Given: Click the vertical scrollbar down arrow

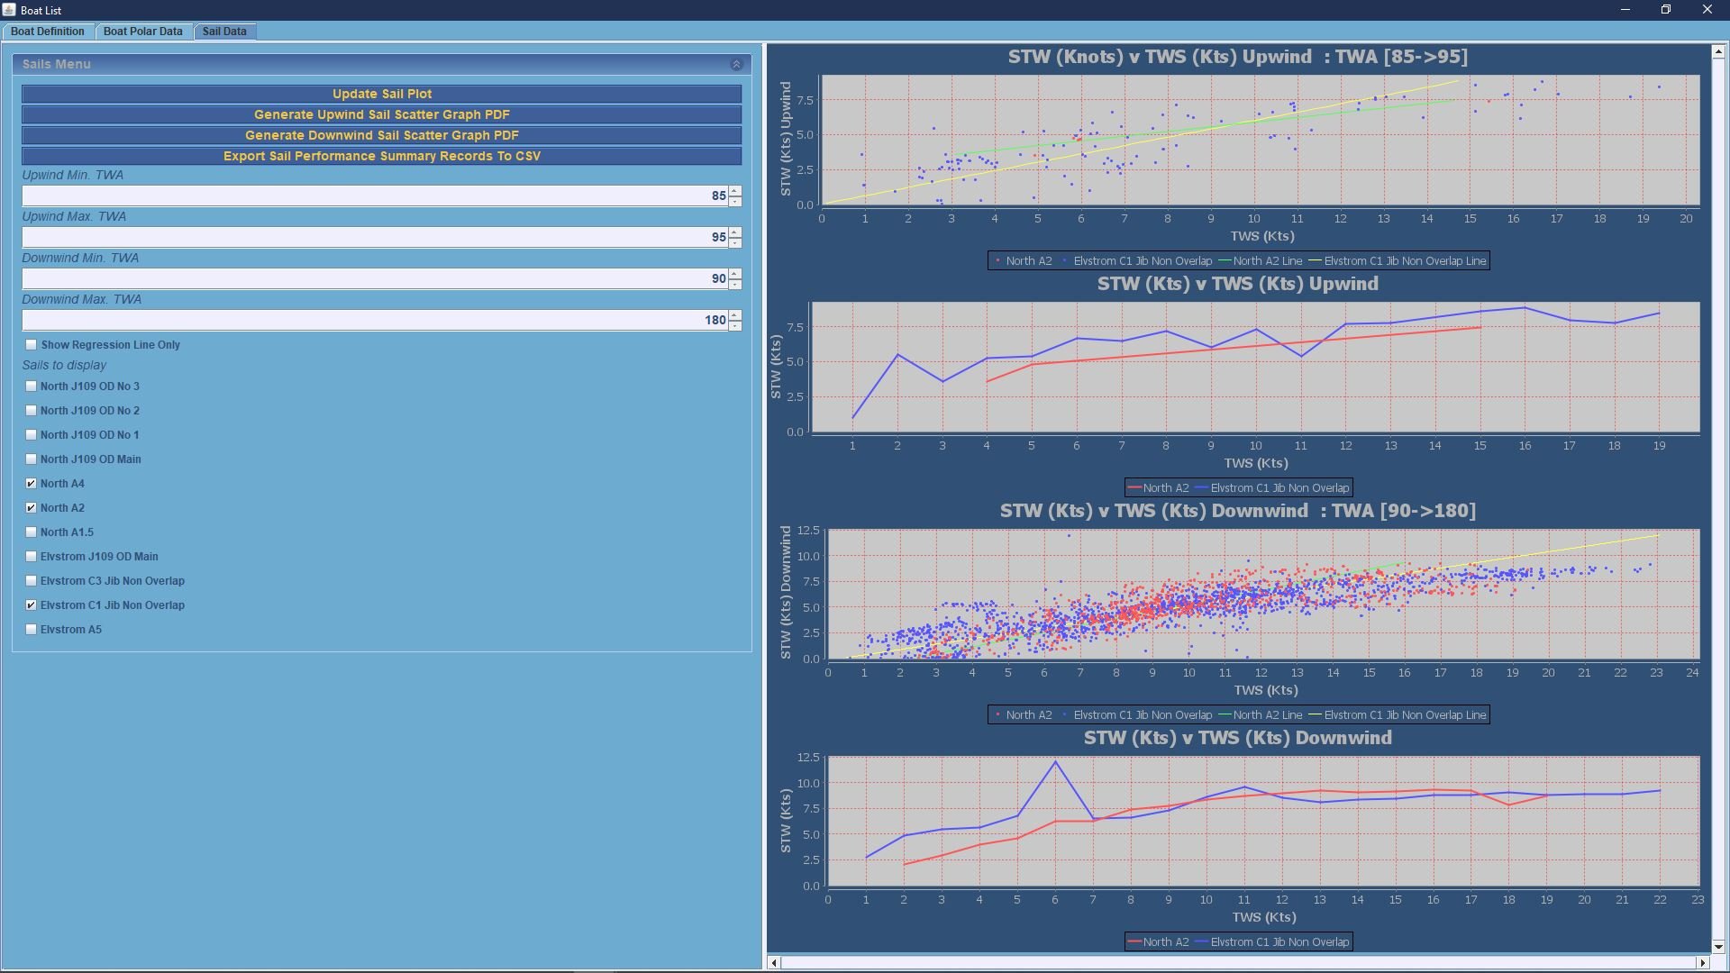Looking at the screenshot, I should pyautogui.click(x=1718, y=946).
